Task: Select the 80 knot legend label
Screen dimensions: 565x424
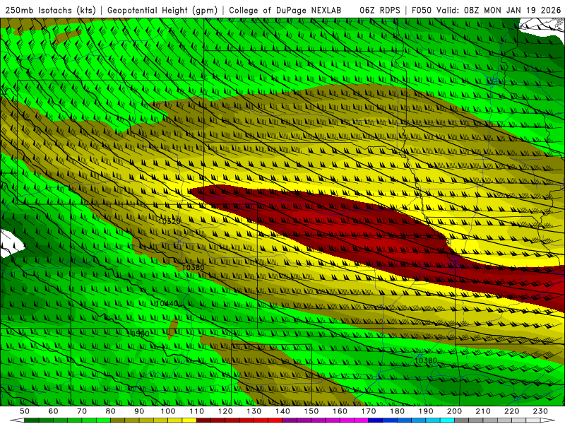Action: tap(111, 411)
